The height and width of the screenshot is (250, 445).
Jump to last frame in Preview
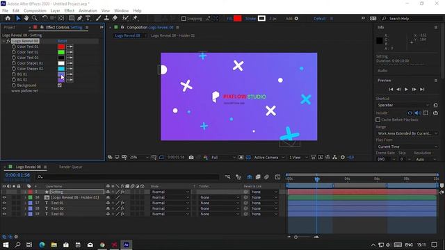coord(422,90)
